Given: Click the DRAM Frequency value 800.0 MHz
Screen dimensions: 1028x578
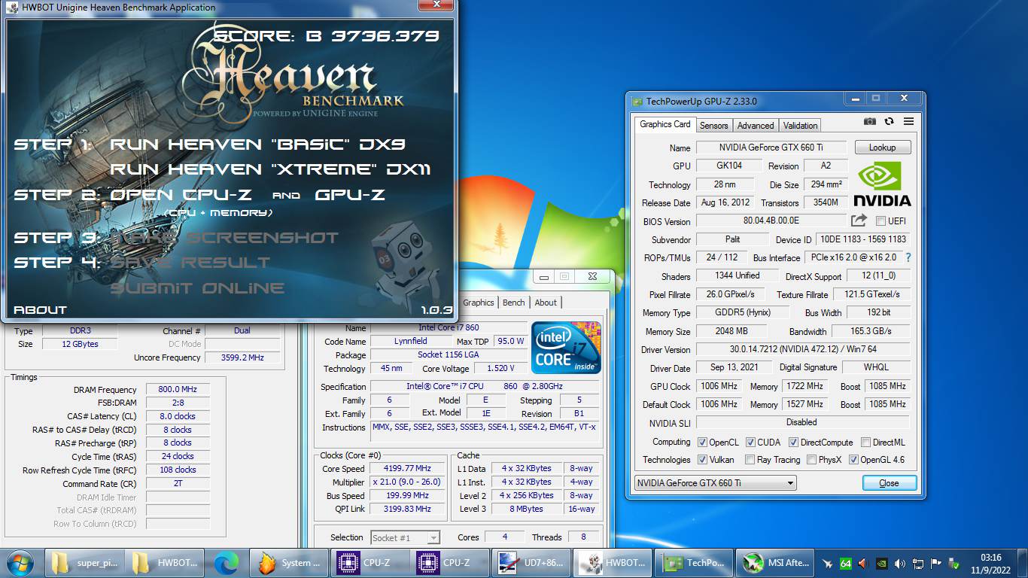Looking at the screenshot, I should (178, 389).
